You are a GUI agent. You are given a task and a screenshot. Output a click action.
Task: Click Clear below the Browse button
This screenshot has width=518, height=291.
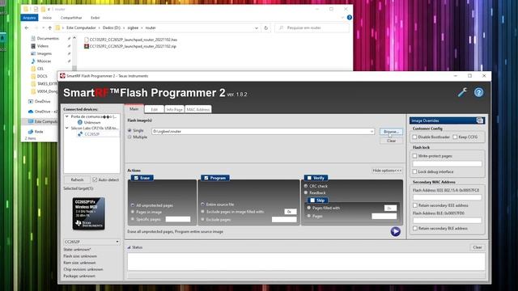point(391,141)
